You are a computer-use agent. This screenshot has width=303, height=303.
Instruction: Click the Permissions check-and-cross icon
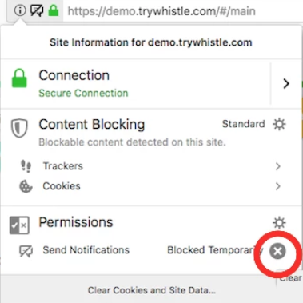tap(19, 225)
